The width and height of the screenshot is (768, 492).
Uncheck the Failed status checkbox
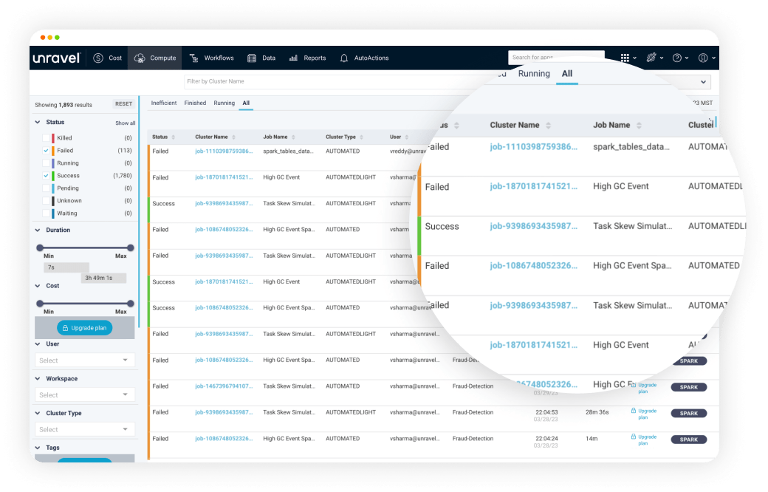click(x=46, y=151)
